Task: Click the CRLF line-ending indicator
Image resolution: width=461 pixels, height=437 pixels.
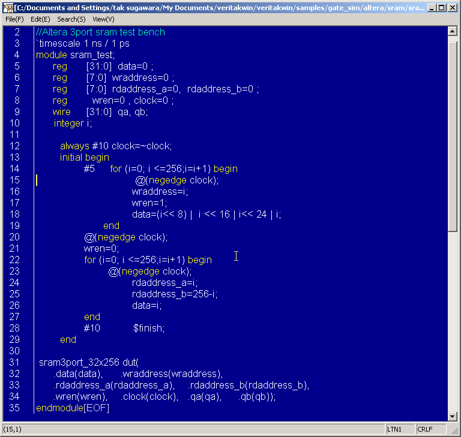Action: pyautogui.click(x=424, y=429)
